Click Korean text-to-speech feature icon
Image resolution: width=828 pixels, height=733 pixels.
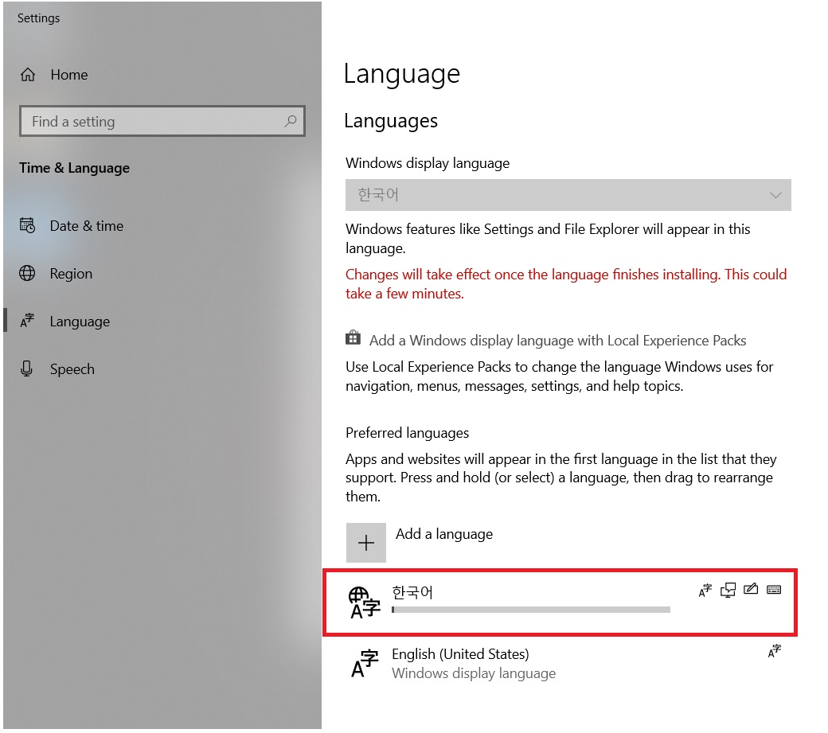point(728,591)
